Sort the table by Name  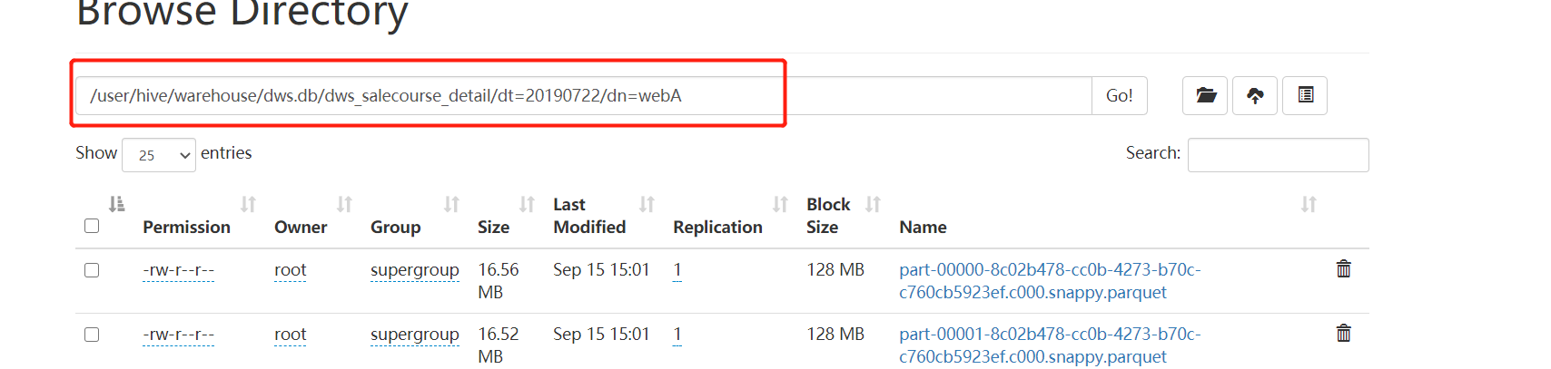click(1308, 205)
